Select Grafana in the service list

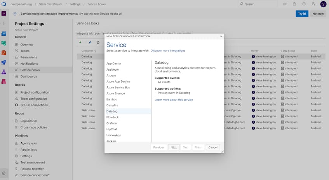[x=111, y=123]
